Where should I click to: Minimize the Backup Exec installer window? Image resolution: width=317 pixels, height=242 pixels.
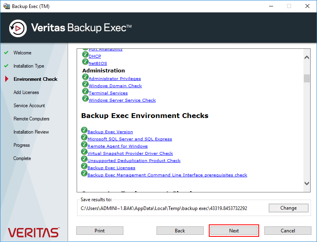tap(271, 6)
